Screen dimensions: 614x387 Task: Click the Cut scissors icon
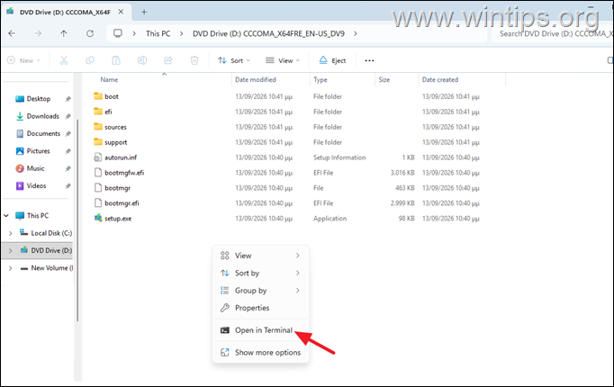pos(64,60)
